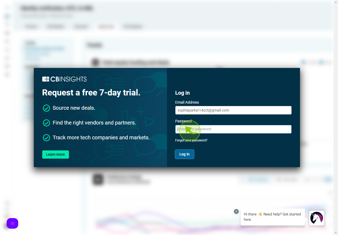The width and height of the screenshot is (338, 235).
Task: Click the Source new deals checkmark icon
Action: pyautogui.click(x=46, y=108)
